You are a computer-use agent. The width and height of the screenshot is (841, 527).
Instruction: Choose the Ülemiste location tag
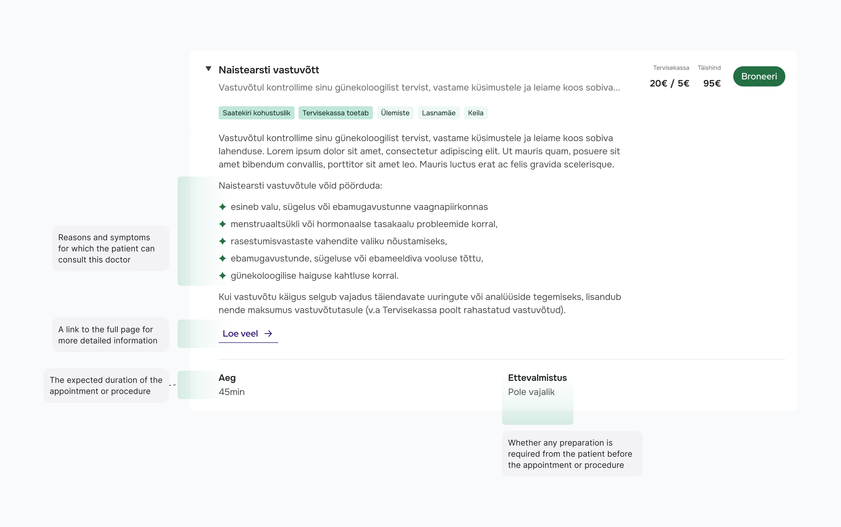tap(395, 113)
